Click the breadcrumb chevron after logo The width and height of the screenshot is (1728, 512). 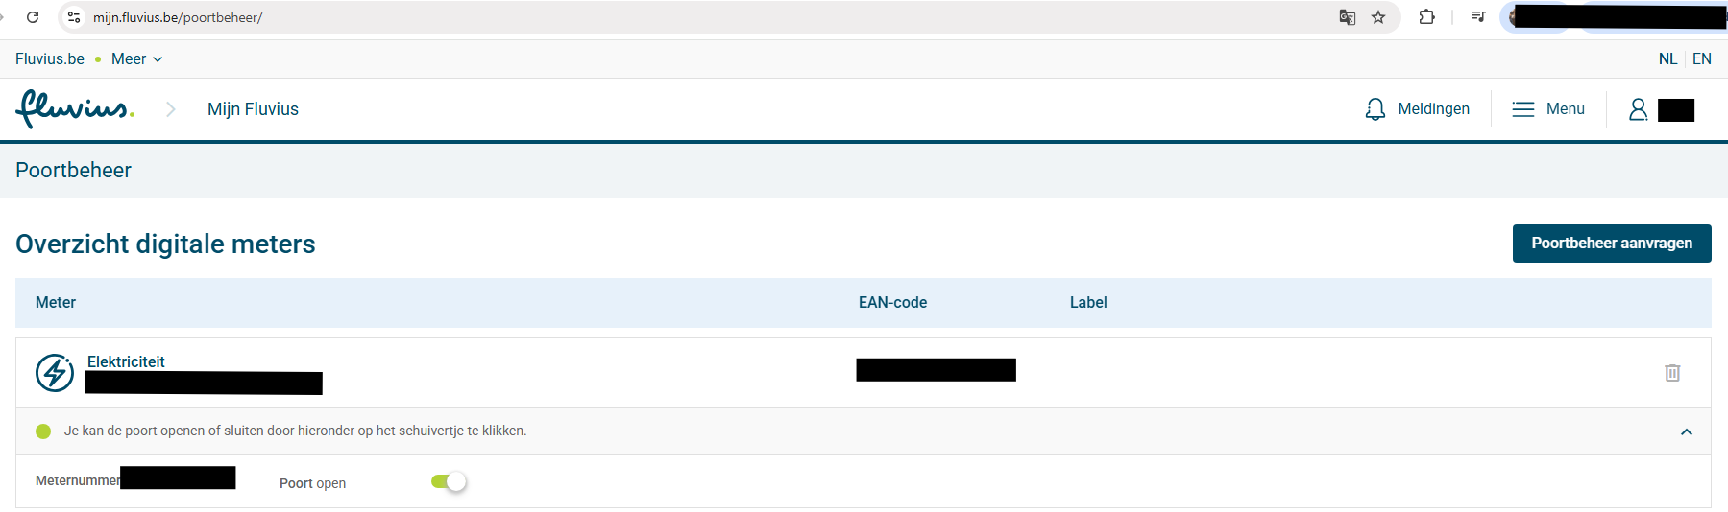point(170,109)
